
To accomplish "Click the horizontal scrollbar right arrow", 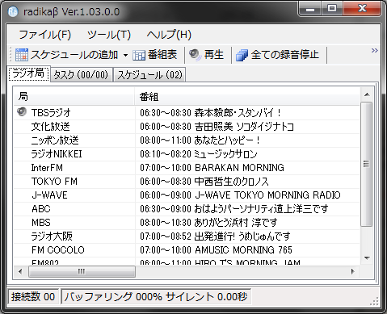I will pyautogui.click(x=353, y=271).
